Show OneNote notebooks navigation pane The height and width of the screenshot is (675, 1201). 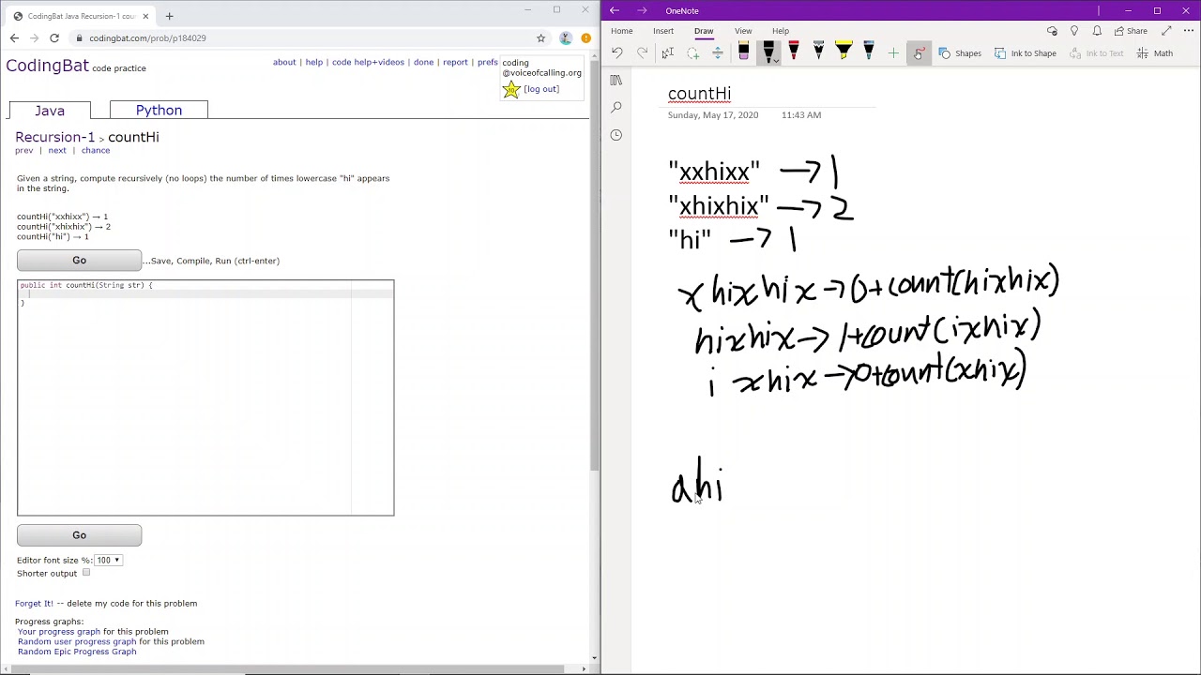point(616,81)
